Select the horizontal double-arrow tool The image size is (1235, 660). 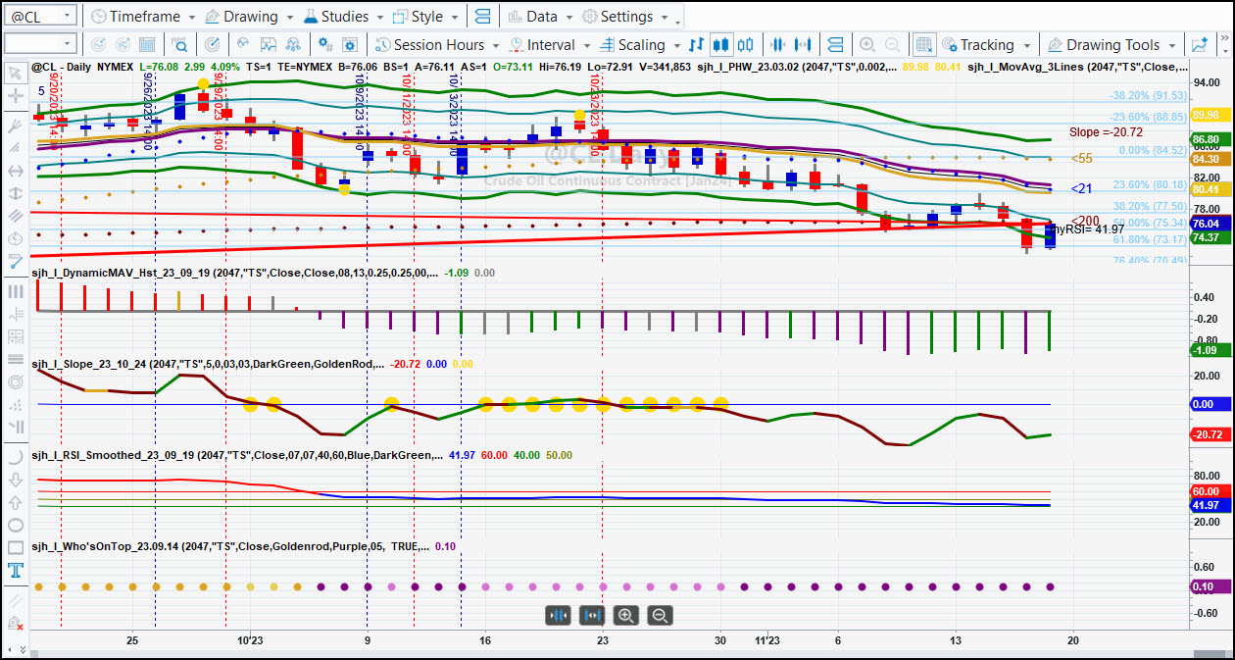pos(15,171)
